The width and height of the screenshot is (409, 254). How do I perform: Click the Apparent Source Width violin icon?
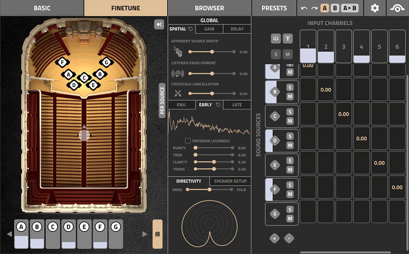[178, 51]
